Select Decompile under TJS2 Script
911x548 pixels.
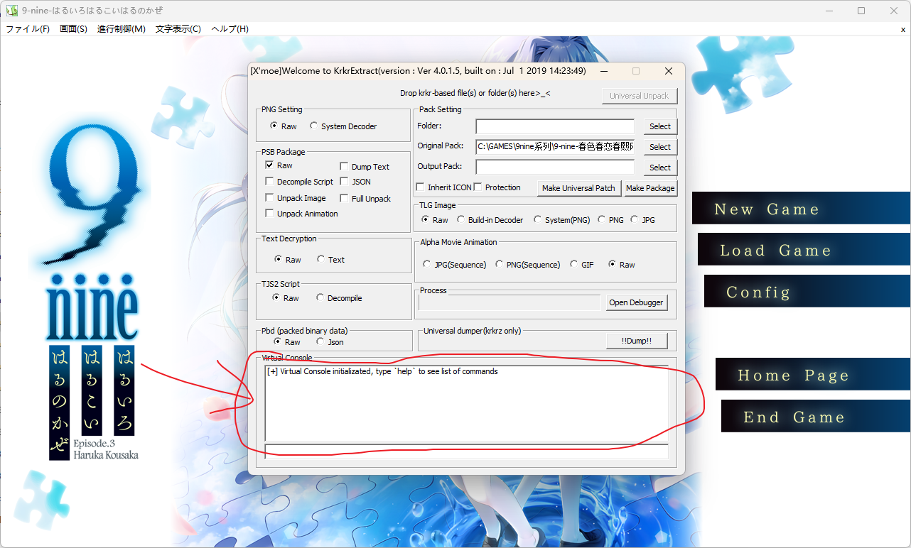[x=339, y=298]
